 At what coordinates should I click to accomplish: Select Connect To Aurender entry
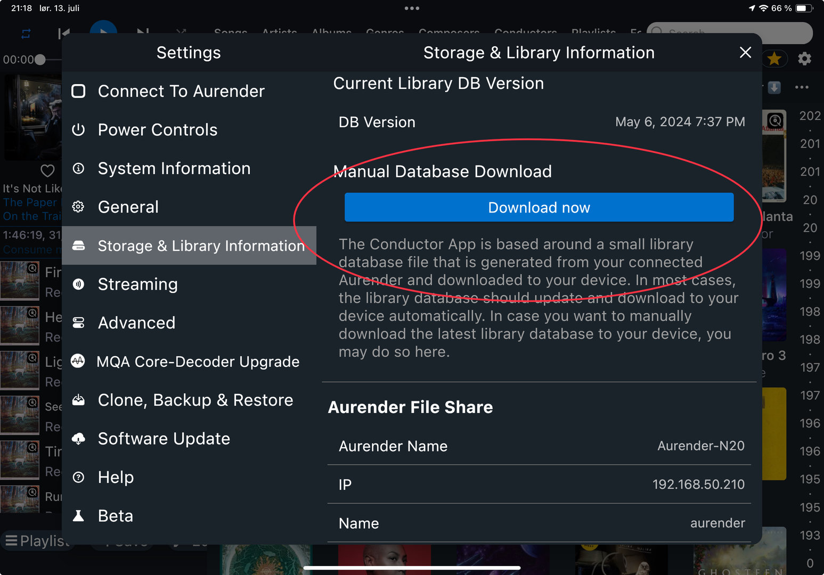coord(181,92)
